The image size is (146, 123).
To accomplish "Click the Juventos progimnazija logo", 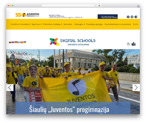I will coord(27,15).
